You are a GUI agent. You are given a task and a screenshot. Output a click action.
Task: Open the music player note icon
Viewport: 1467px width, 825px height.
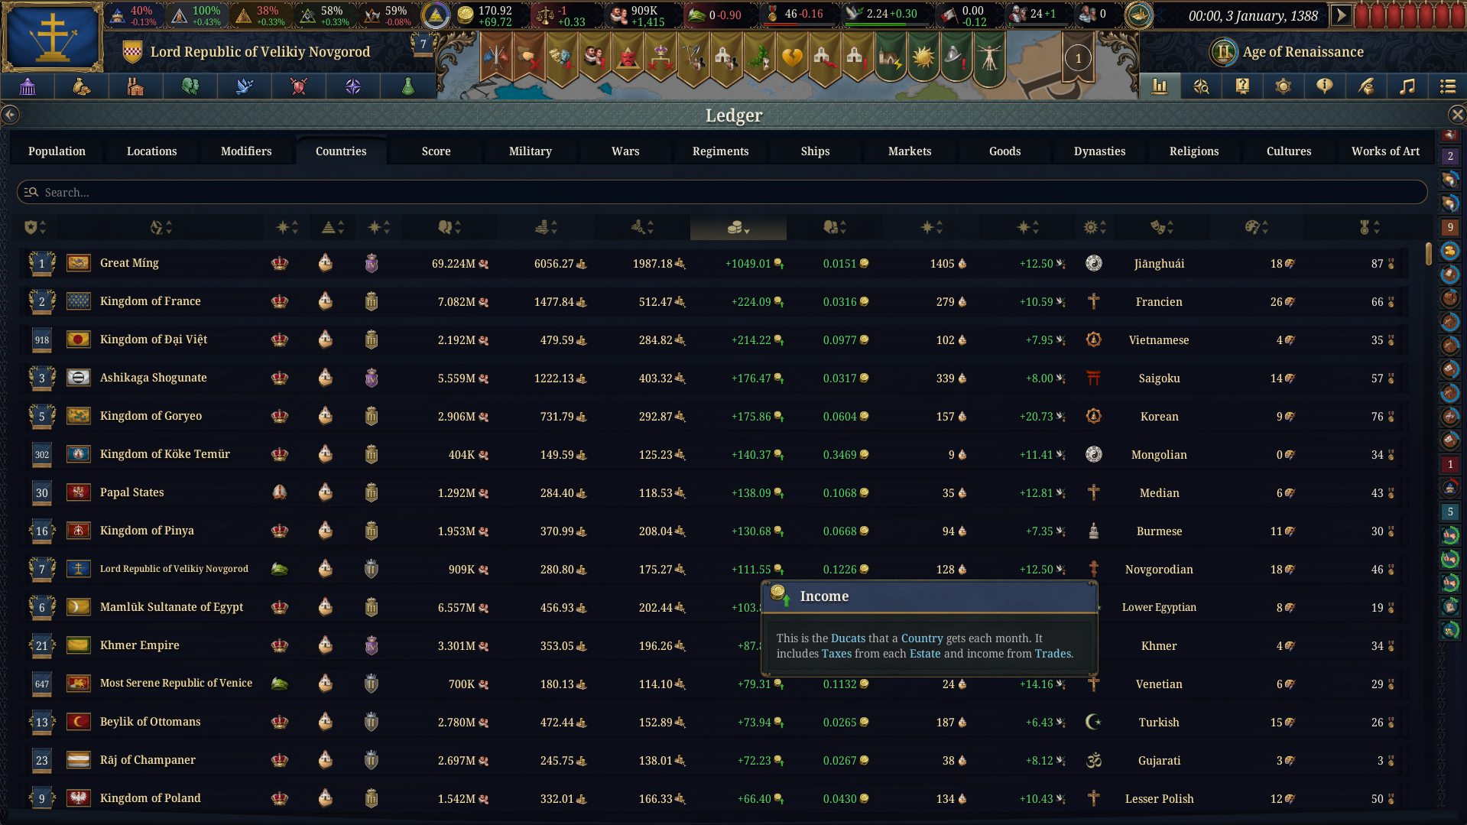click(1407, 86)
